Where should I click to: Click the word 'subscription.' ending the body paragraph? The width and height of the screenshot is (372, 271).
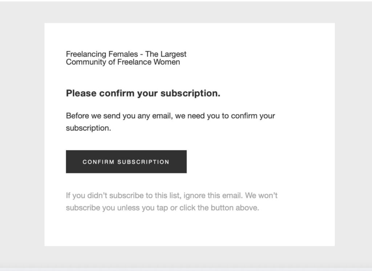point(89,128)
